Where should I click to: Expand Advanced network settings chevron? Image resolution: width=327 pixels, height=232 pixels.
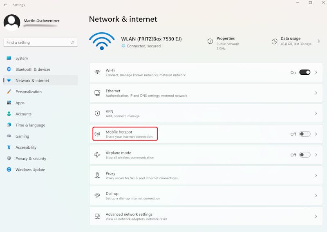coord(316,216)
